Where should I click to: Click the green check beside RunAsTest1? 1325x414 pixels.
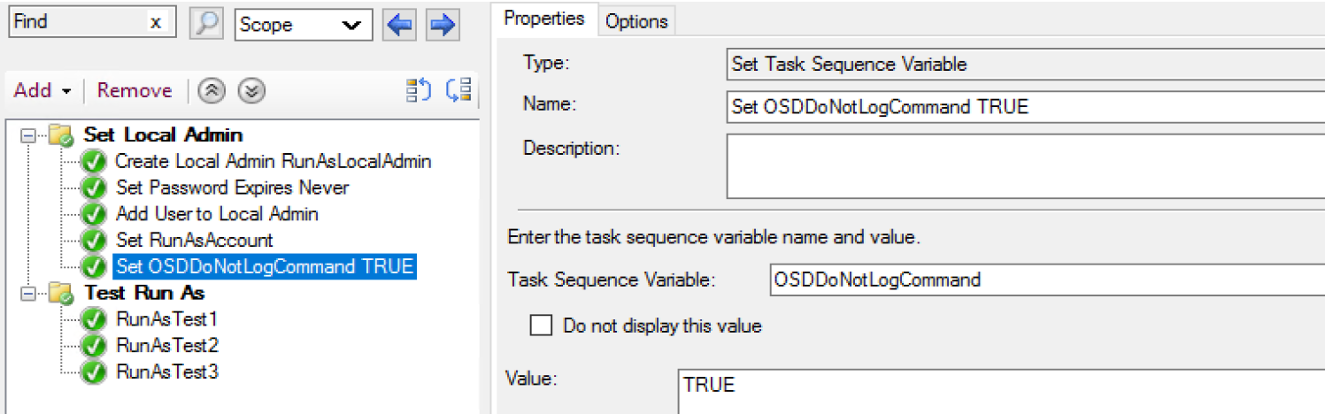click(93, 318)
